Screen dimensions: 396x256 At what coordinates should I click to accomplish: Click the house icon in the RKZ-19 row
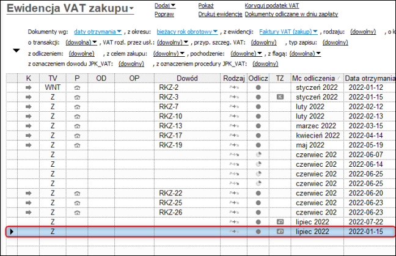77,145
